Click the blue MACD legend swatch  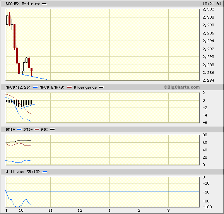35,87
